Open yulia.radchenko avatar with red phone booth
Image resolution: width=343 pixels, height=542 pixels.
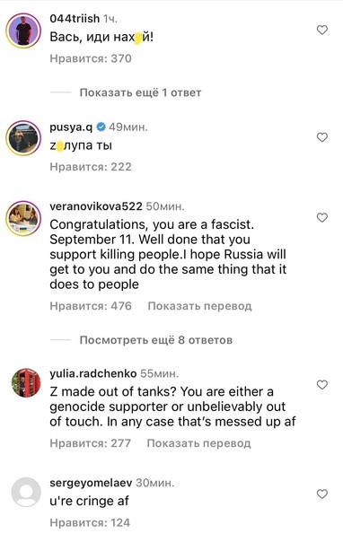pyautogui.click(x=26, y=382)
